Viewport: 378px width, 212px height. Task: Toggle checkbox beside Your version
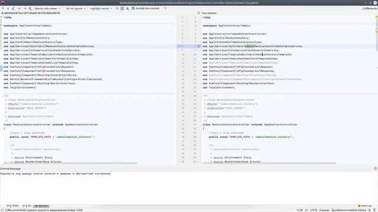click(x=198, y=13)
